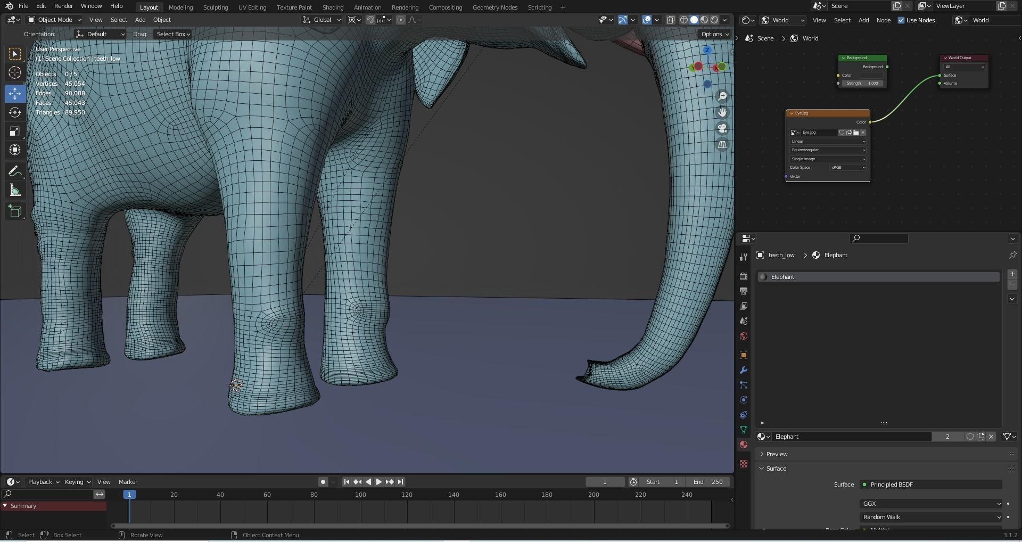Toggle X-ray mode
The height and width of the screenshot is (542, 1022).
tap(671, 20)
